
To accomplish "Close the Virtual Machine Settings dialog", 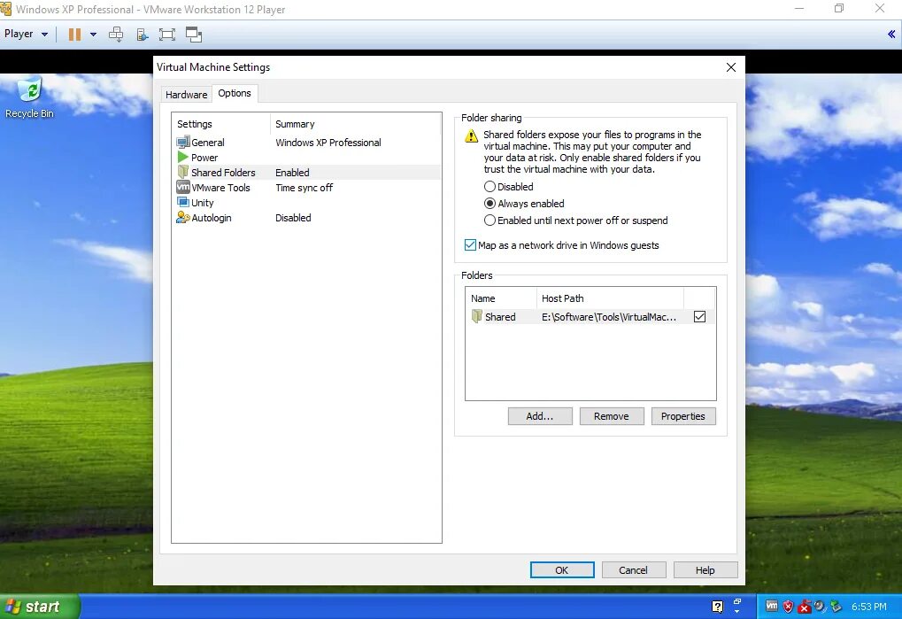I will (730, 67).
